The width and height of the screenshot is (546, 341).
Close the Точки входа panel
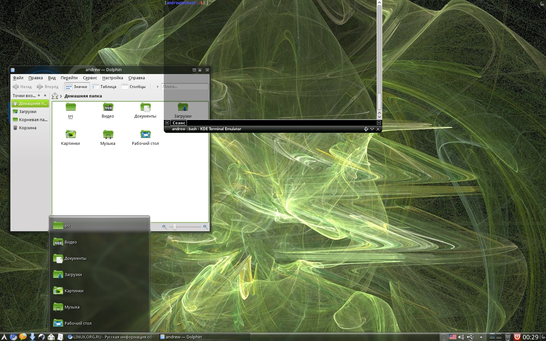click(45, 95)
